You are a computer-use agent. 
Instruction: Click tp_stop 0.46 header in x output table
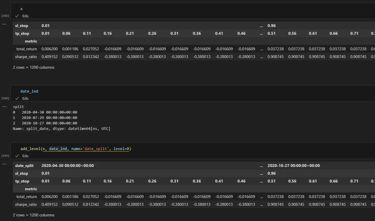point(241,34)
